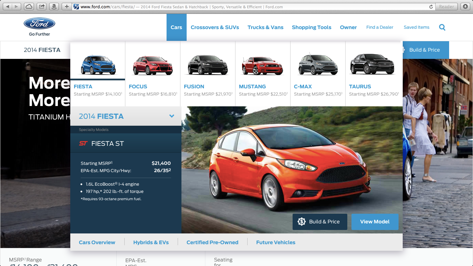Click the Ford favicon in the address bar
The image size is (473, 266).
pos(76,7)
